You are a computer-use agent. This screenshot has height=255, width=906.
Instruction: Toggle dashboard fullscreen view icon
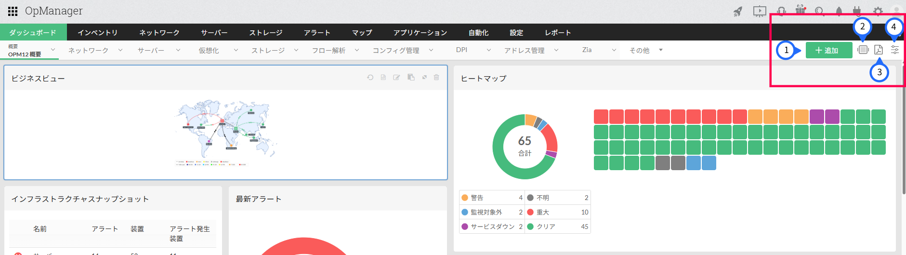tap(863, 50)
